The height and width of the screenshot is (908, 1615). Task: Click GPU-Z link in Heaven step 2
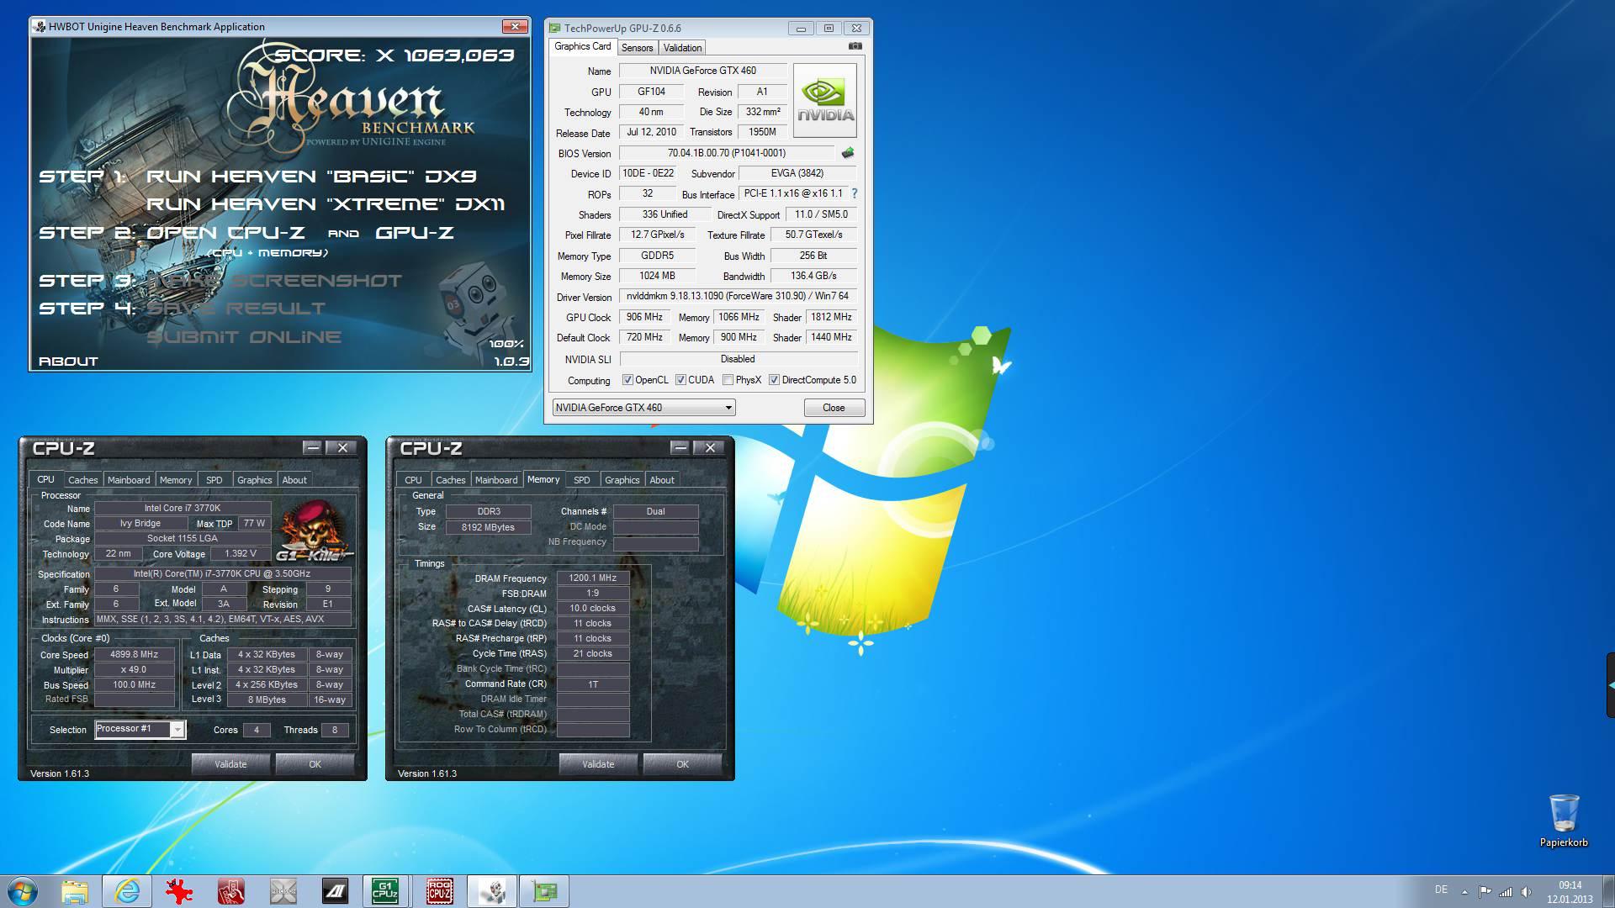tap(415, 233)
